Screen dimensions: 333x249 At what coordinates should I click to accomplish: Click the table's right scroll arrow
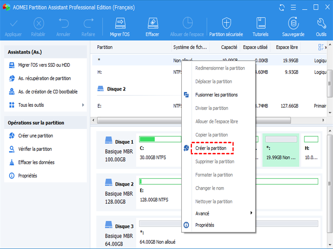point(323,120)
